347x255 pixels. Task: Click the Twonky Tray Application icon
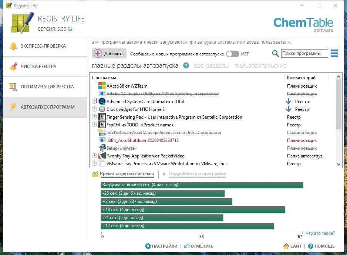point(102,156)
